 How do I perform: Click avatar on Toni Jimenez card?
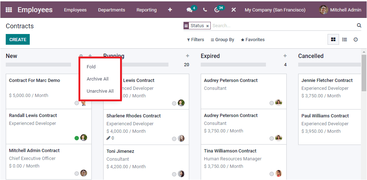181,174
